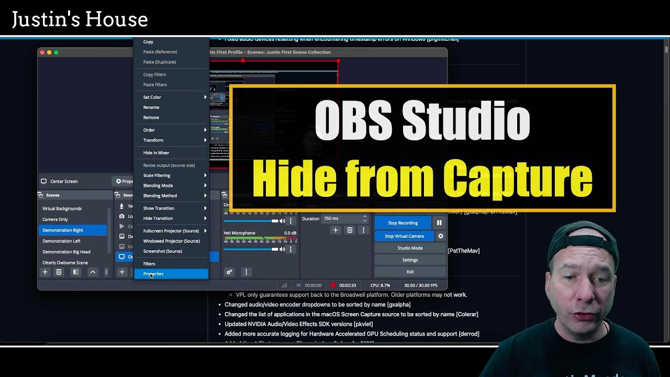Click Stop Virtual Camera button
670x377 pixels.
click(x=404, y=236)
